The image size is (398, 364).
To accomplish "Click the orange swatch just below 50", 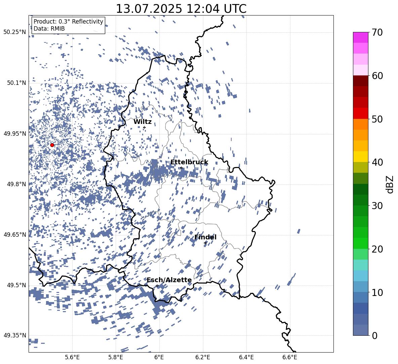I will 360,124.
